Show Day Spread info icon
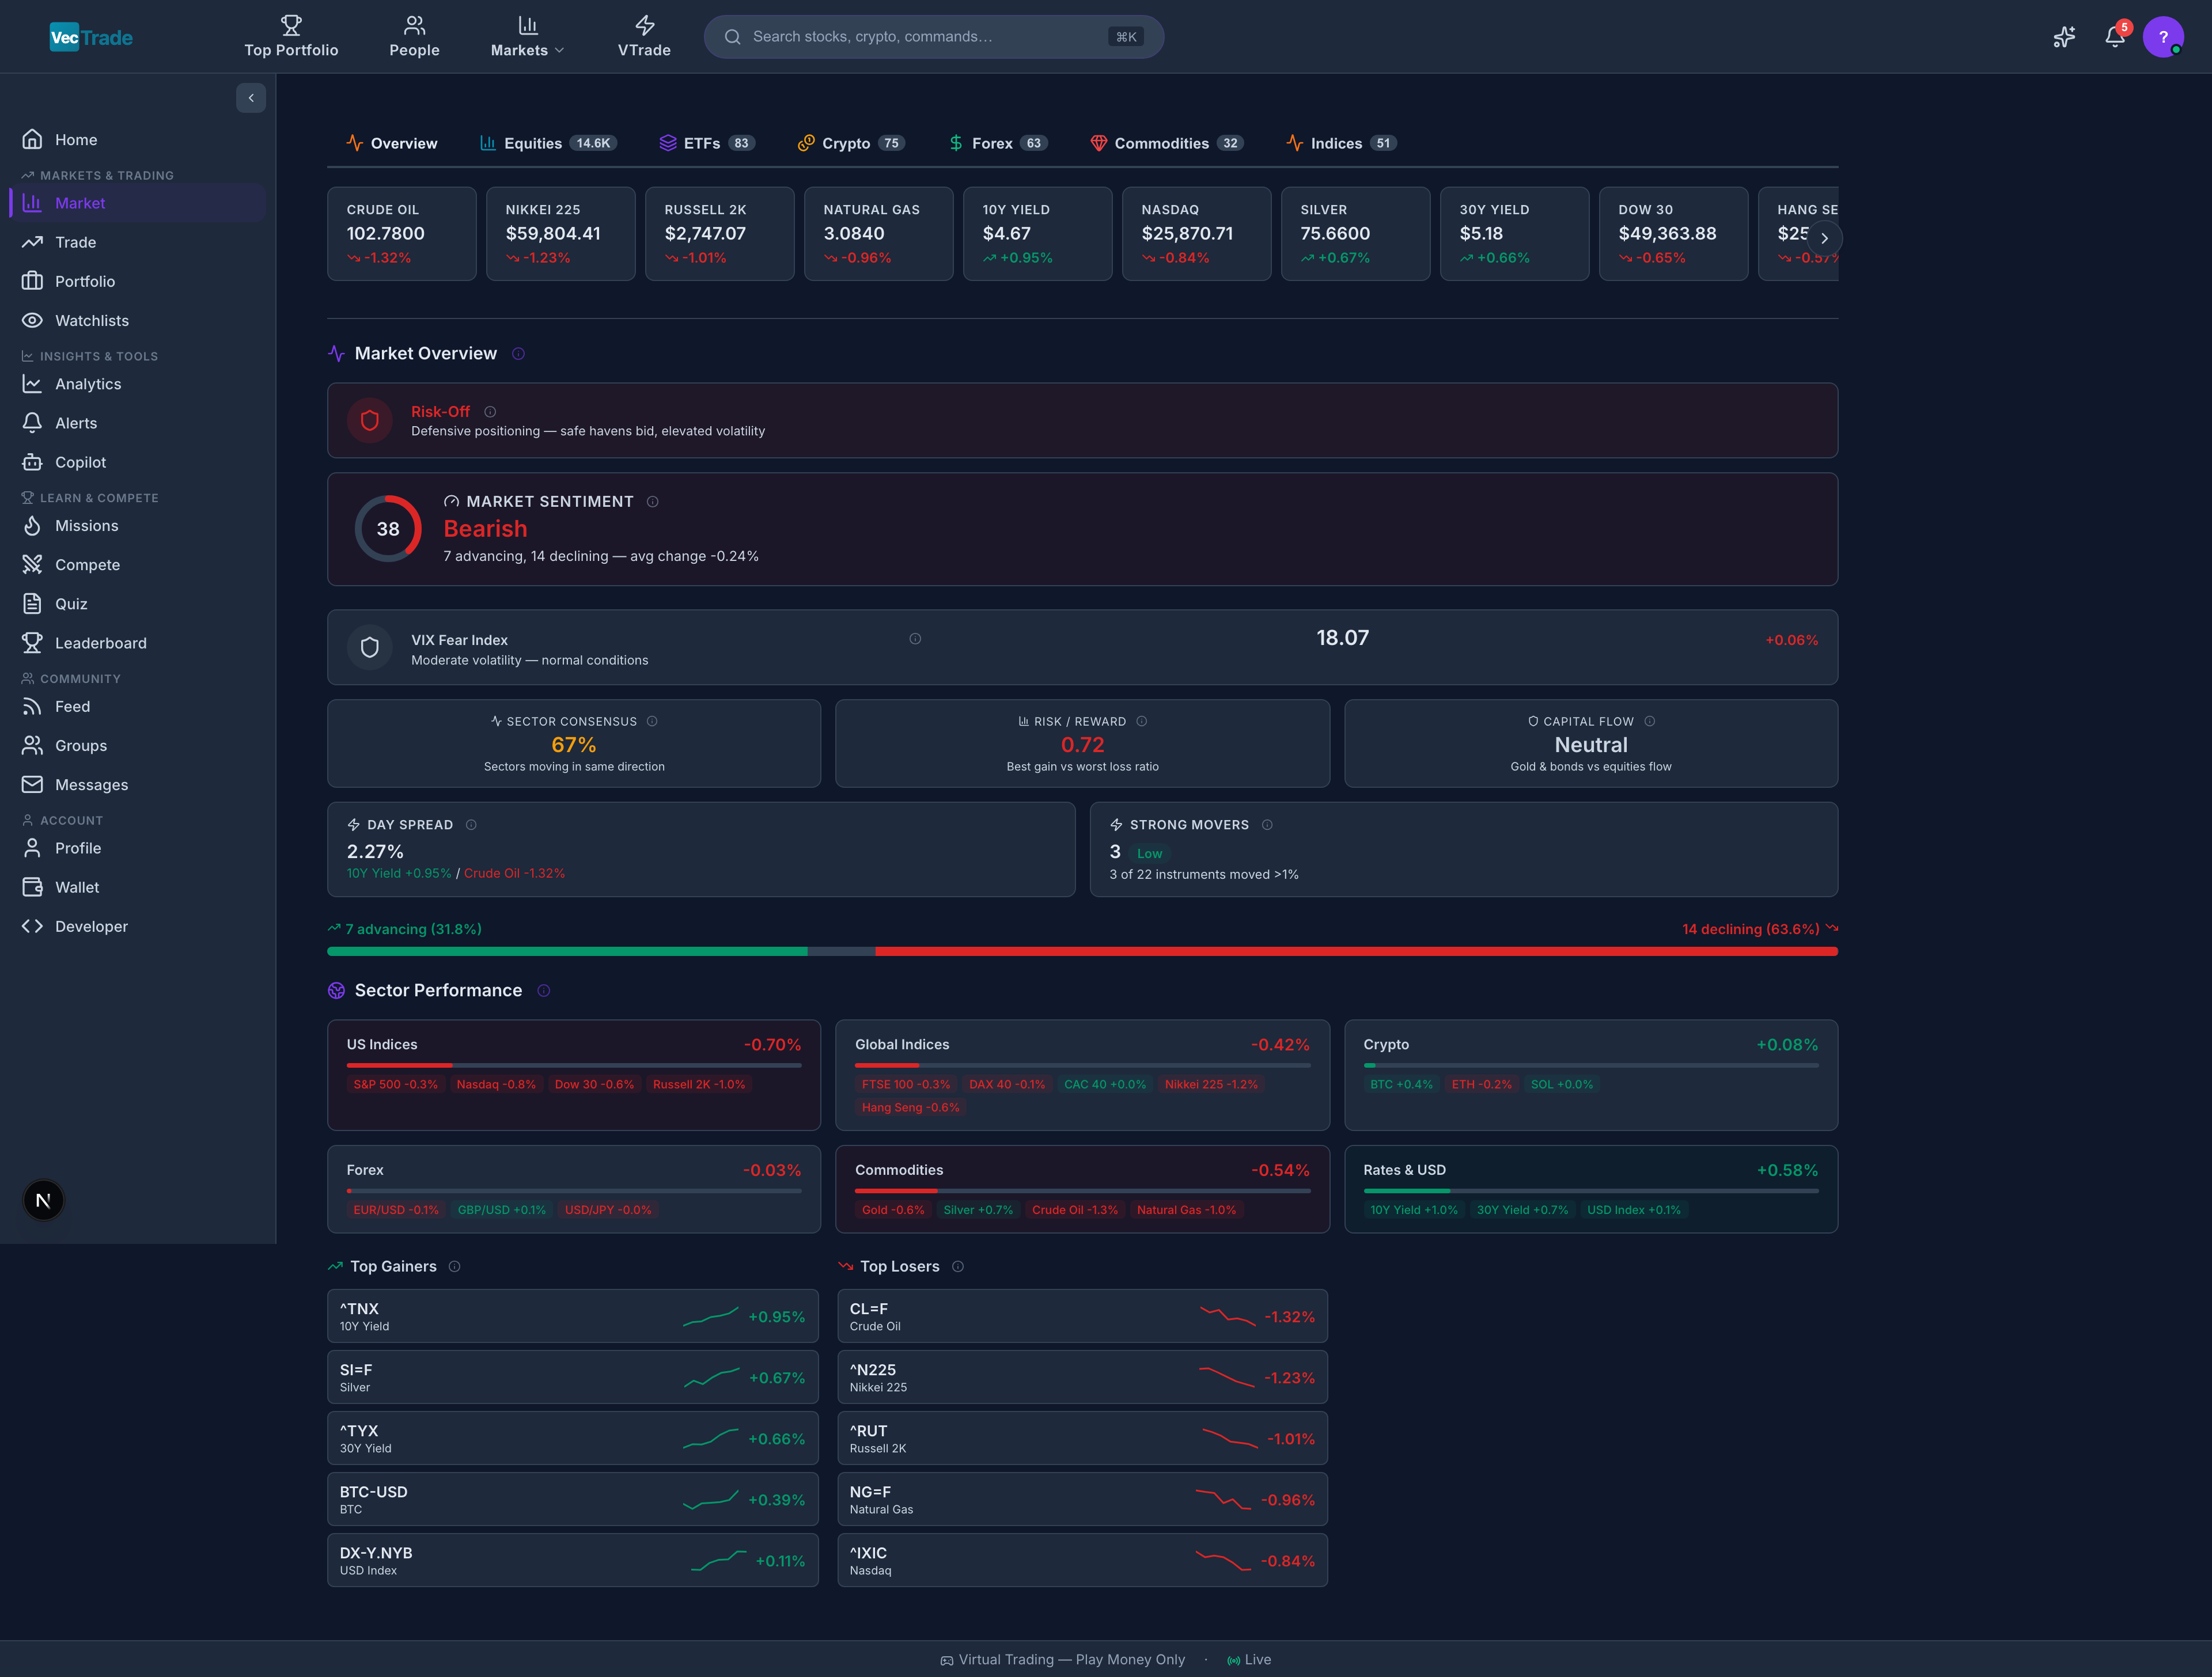Screen dimensions: 2212x1677 (471, 825)
